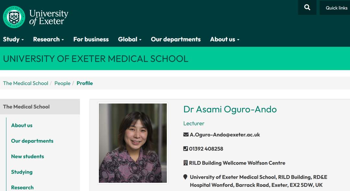Click The Medical School sidebar heading
Screen dimensions: 350x191
[26, 107]
